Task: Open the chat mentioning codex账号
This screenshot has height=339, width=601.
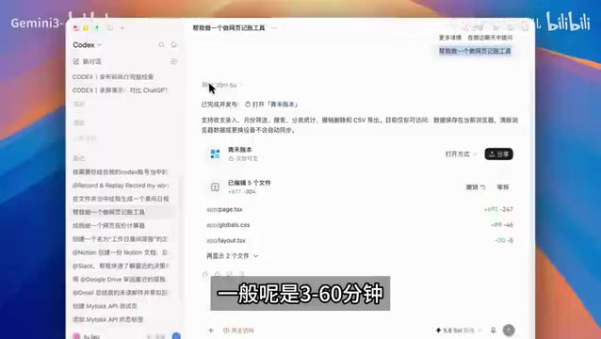Action: [120, 172]
